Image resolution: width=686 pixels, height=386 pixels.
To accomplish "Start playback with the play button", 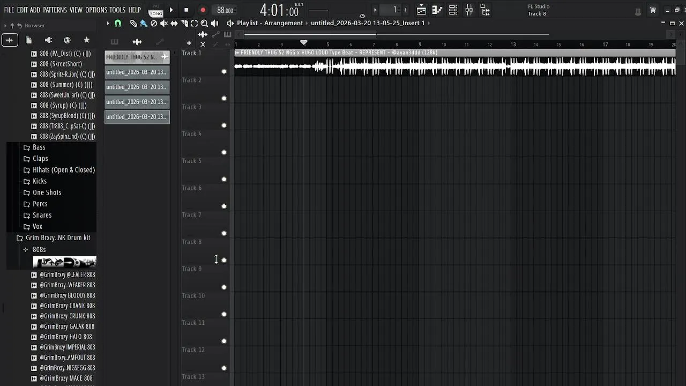I will [x=171, y=10].
